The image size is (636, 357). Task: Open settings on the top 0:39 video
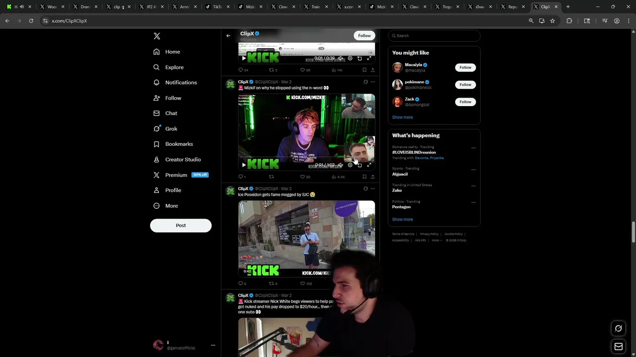350,58
